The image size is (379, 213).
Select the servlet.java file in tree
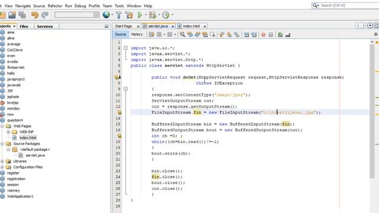pyautogui.click(x=35, y=155)
